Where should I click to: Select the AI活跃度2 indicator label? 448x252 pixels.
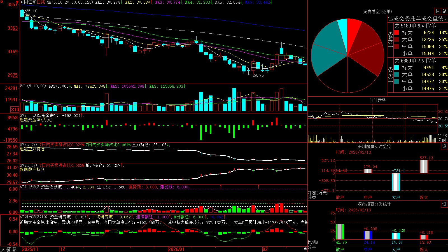click(30, 187)
